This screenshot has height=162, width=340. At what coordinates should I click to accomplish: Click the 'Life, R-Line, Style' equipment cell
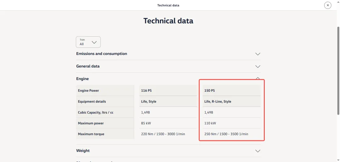(x=232, y=101)
